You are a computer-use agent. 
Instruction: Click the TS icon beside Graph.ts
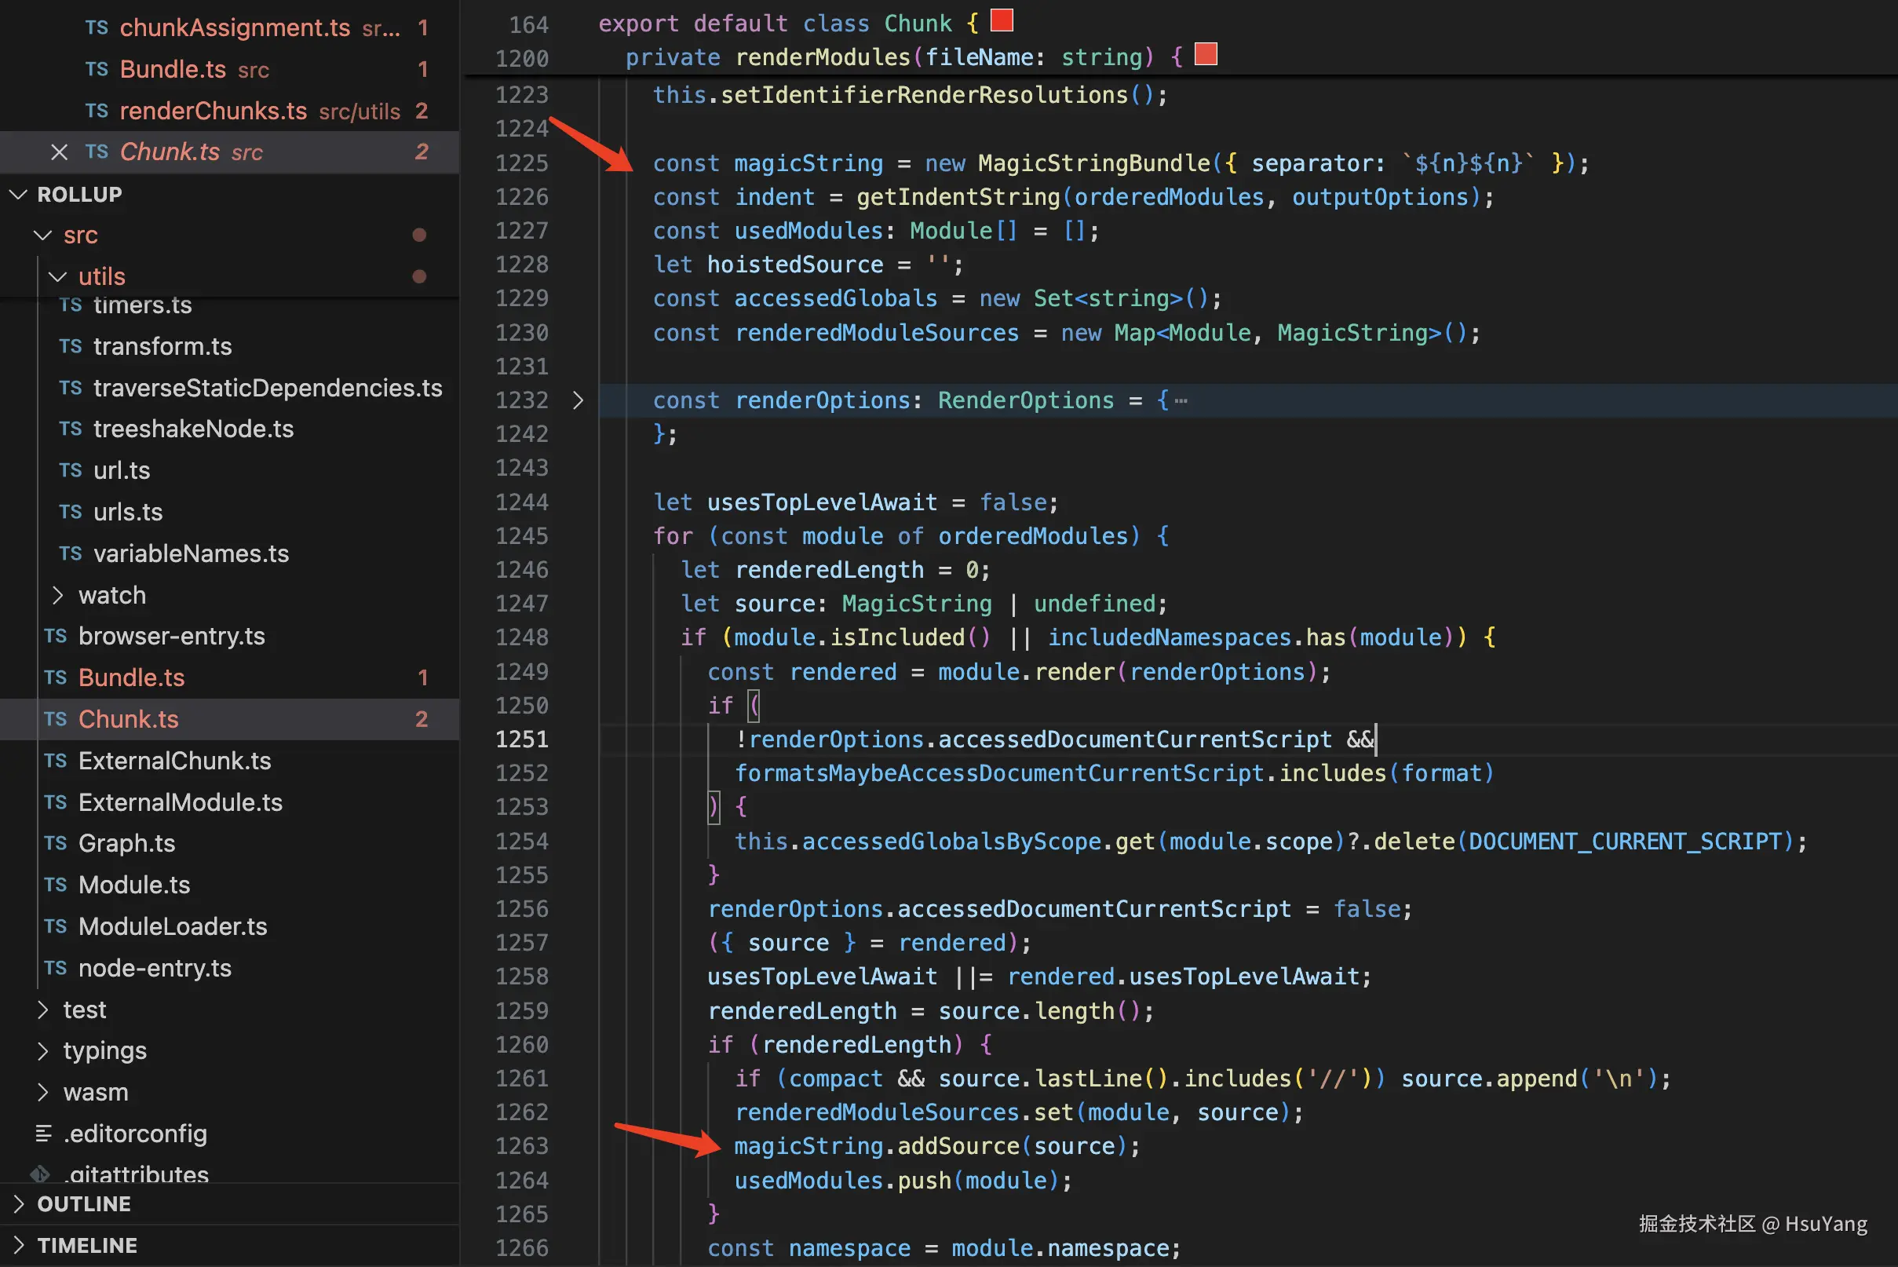(56, 843)
